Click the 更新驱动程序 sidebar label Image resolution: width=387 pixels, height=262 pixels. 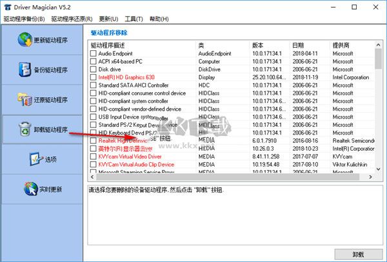[x=50, y=40]
